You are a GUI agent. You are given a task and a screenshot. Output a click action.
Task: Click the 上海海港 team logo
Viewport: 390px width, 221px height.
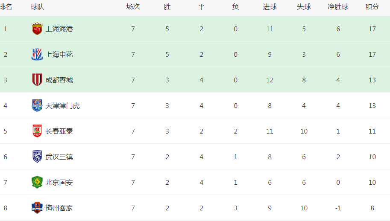[37, 29]
